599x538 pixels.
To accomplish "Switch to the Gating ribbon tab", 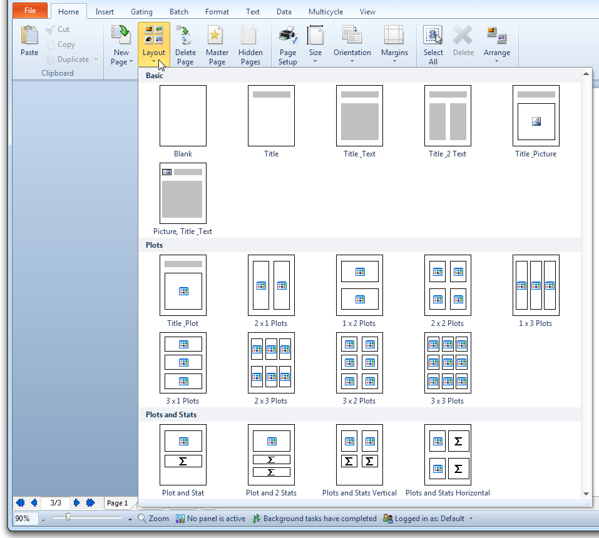I will click(x=141, y=12).
